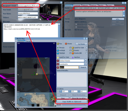
Task: Click the You avatar legend icon
Action: [x=58, y=44]
